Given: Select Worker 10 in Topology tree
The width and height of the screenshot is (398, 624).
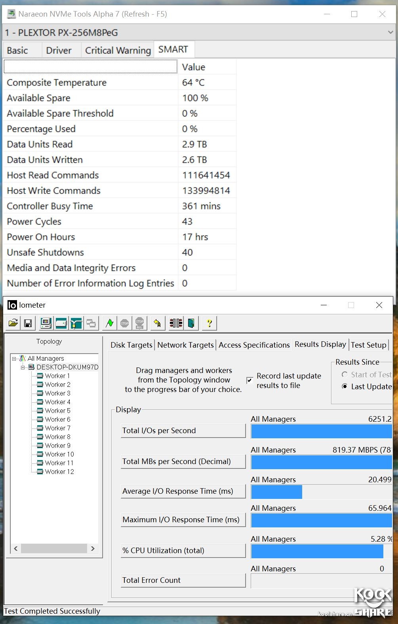Looking at the screenshot, I should coord(59,454).
